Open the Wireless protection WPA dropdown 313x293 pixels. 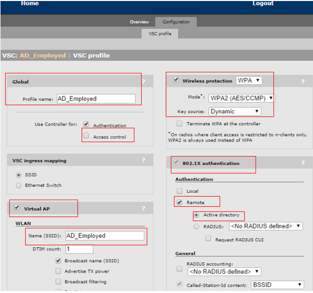[249, 81]
